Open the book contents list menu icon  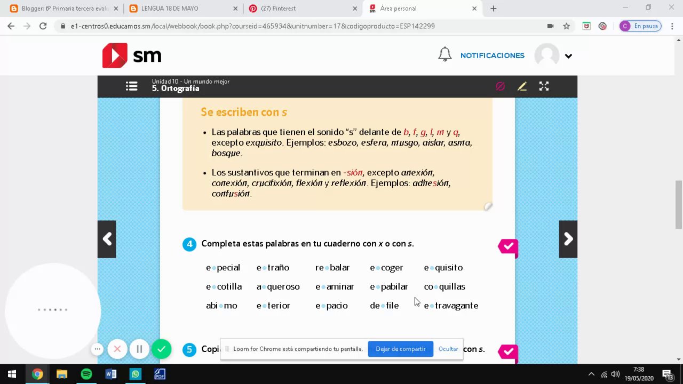pos(132,86)
